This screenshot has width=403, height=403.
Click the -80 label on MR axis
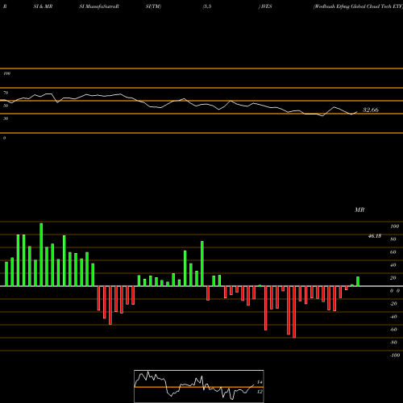[393, 343]
